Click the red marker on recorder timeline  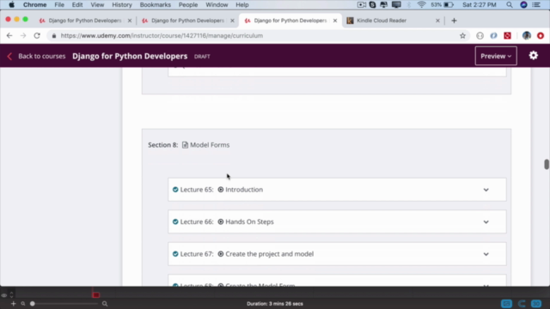coord(95,295)
